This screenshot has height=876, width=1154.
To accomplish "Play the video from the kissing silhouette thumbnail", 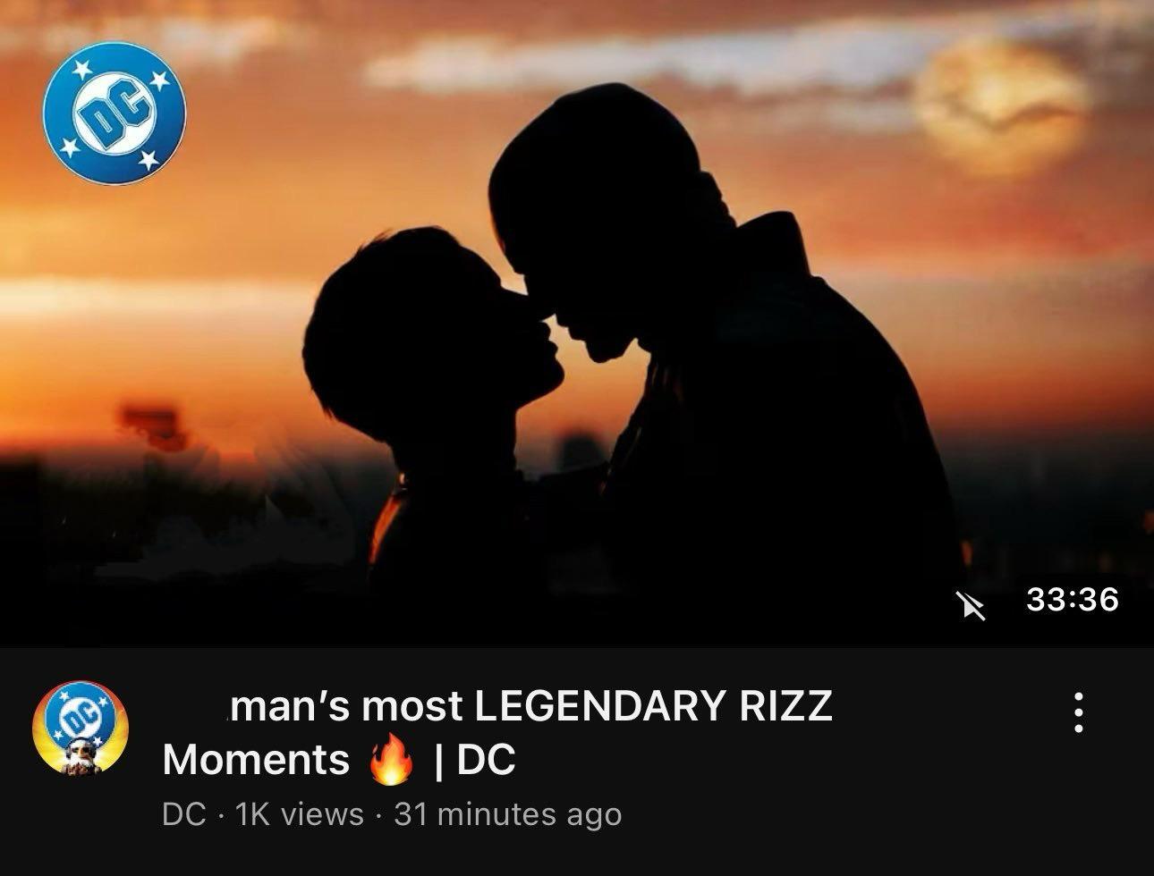I will (577, 322).
